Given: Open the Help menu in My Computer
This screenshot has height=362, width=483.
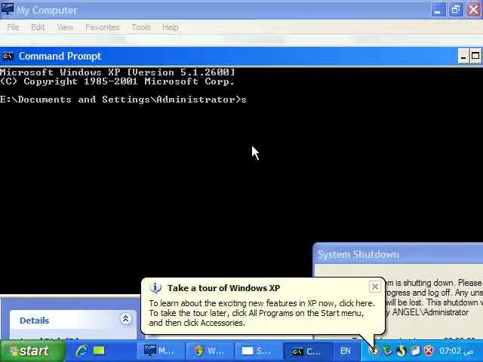Looking at the screenshot, I should click(171, 27).
